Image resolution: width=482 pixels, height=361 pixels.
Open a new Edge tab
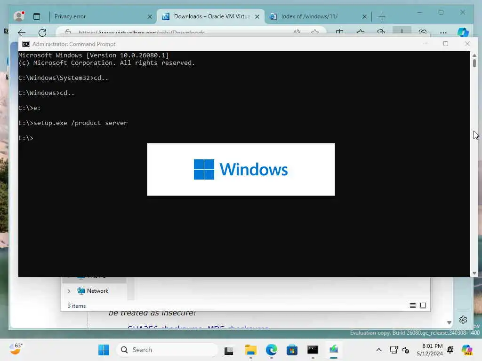[382, 16]
